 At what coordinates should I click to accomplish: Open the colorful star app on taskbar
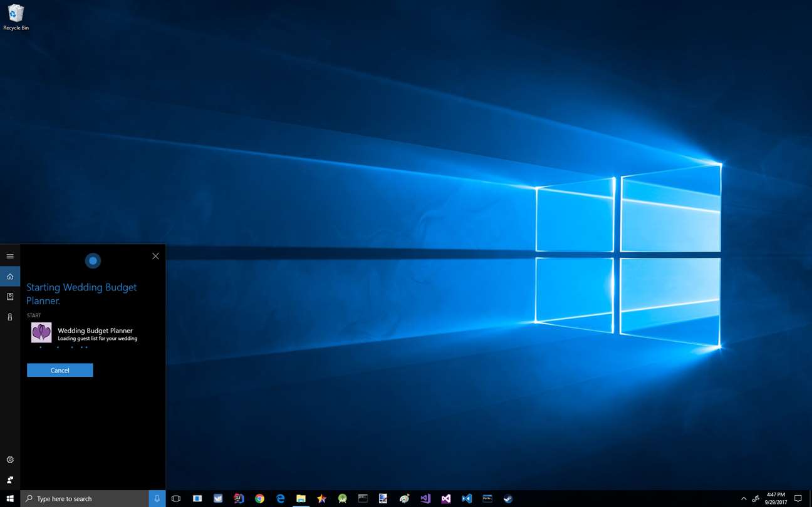[x=321, y=499]
